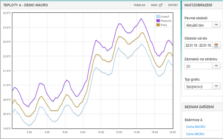Image resolution: width=223 pixels, height=139 pixels.
Task: Click the Sběrnice A group label
Action: tap(194, 120)
